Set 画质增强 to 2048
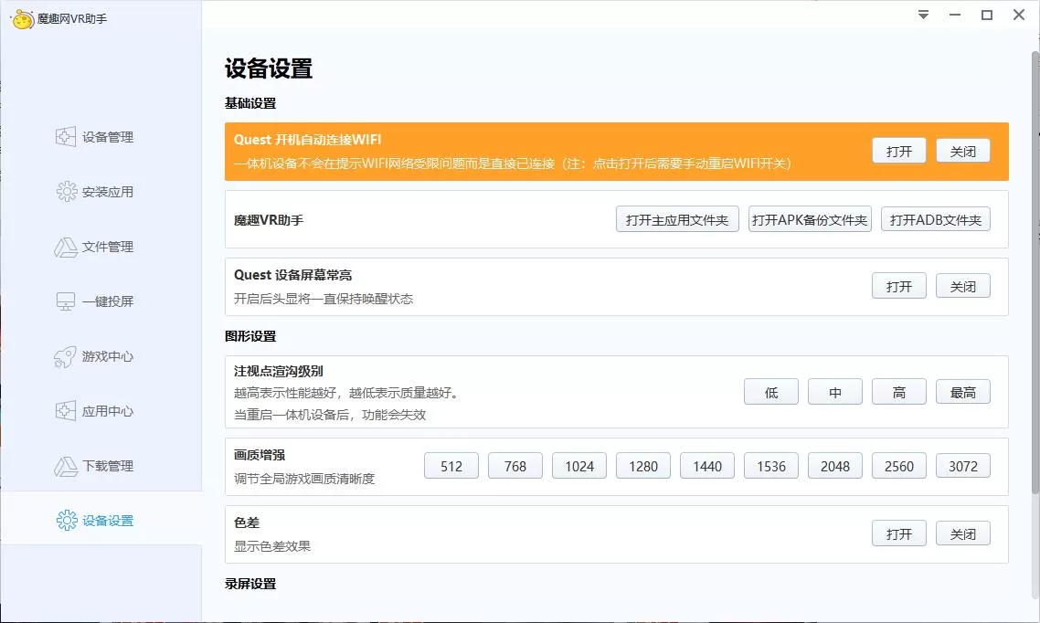1040x623 pixels. click(x=835, y=466)
